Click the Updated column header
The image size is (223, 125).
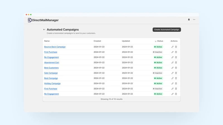pyautogui.click(x=126, y=41)
